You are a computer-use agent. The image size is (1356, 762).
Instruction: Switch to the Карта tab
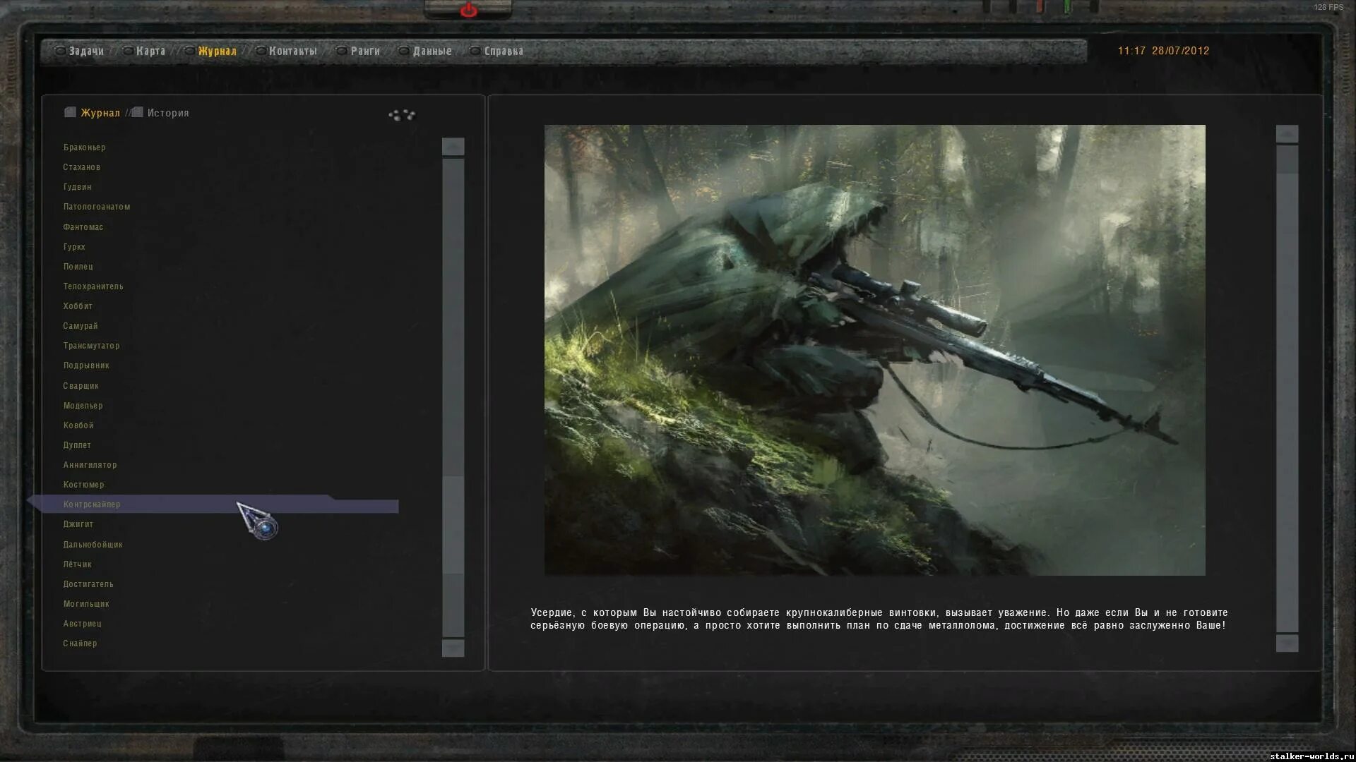point(150,51)
